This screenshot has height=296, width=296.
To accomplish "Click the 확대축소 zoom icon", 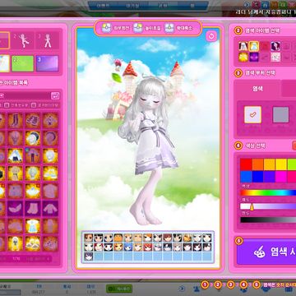I will click(169, 28).
